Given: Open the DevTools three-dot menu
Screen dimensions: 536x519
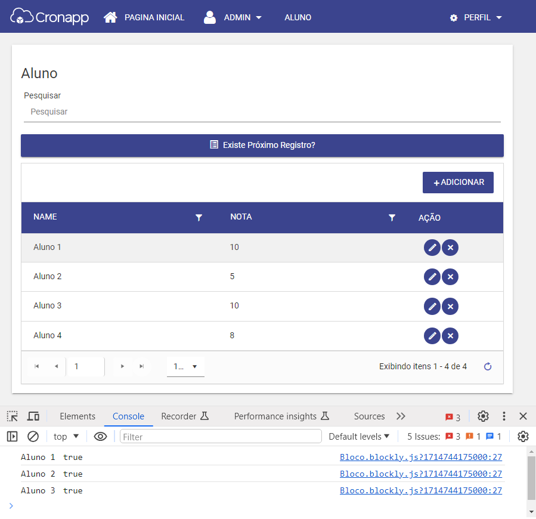Looking at the screenshot, I should (504, 416).
